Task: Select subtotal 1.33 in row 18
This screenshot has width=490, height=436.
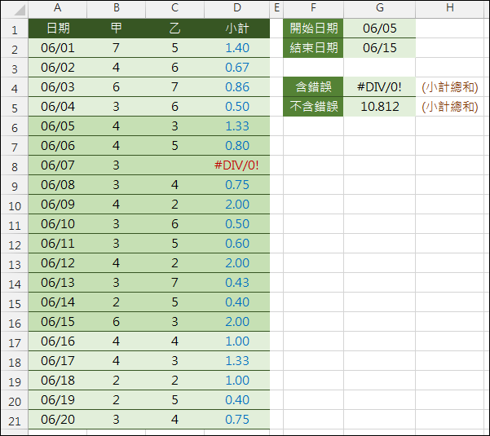Action: click(x=237, y=361)
